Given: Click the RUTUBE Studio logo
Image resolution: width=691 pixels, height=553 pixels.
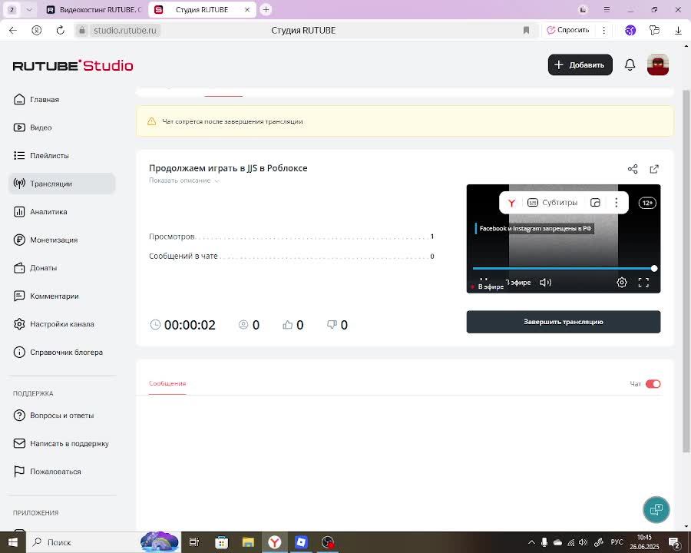Looking at the screenshot, I should [73, 66].
